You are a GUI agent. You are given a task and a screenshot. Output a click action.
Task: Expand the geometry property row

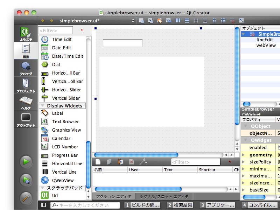pyautogui.click(x=243, y=155)
